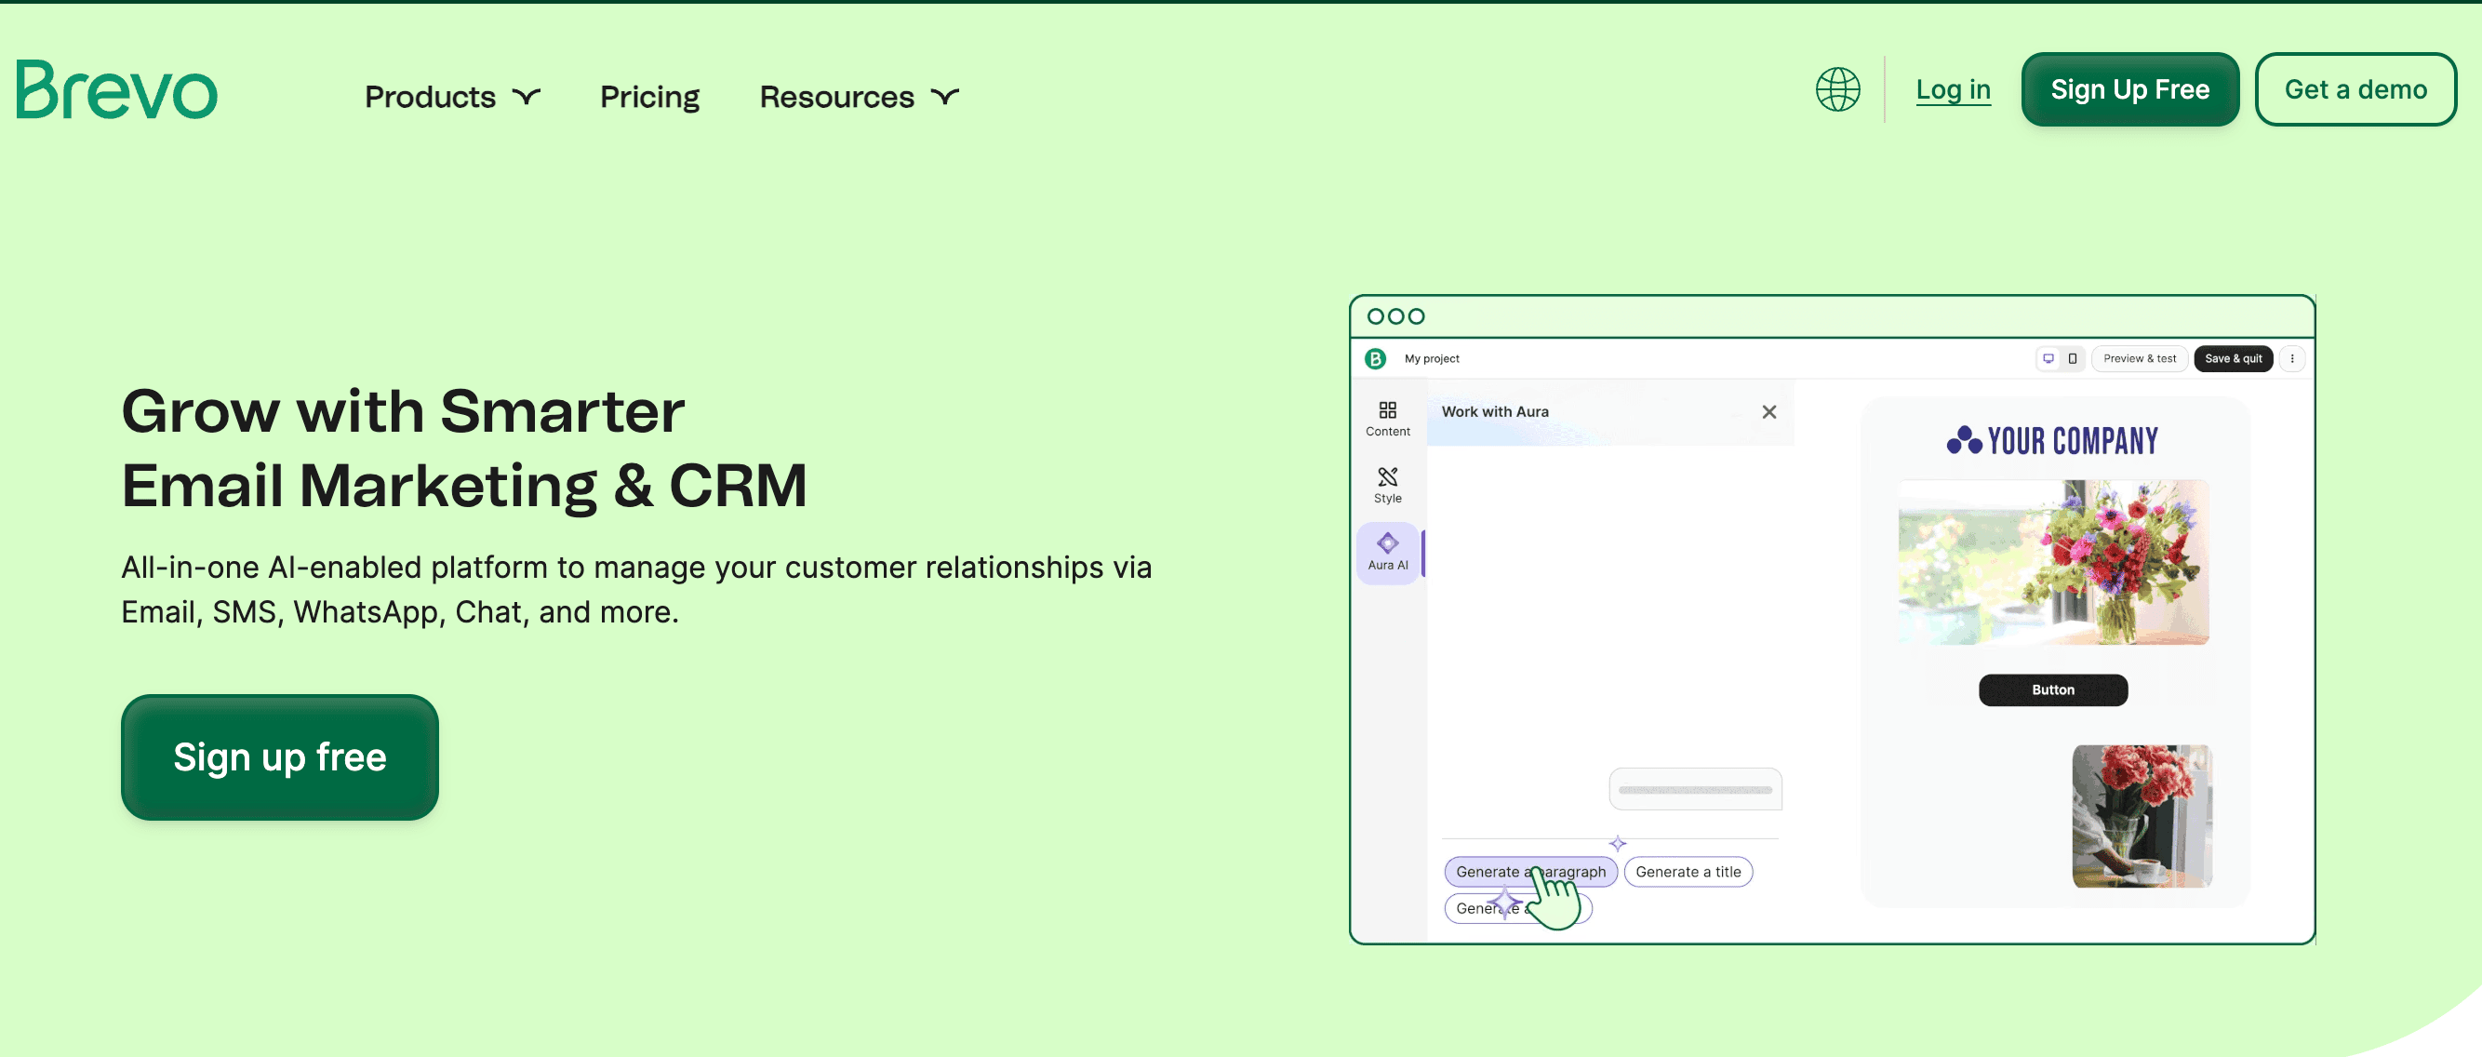The width and height of the screenshot is (2482, 1057).
Task: Close the Work with Aura panel
Action: coord(1769,411)
